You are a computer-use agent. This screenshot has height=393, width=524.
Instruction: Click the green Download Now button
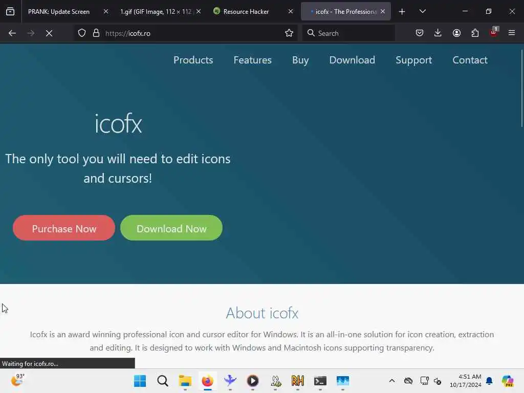pos(171,228)
